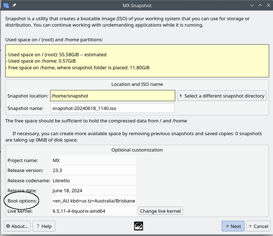273x236 pixels.
Task: Click the Location and ISO name heading
Action: (137, 84)
